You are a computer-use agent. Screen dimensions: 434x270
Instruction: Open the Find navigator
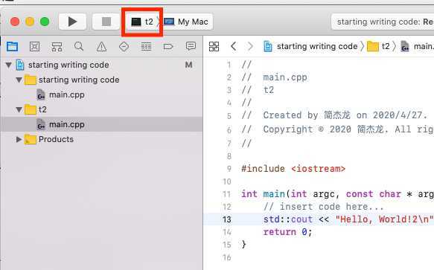click(x=79, y=46)
